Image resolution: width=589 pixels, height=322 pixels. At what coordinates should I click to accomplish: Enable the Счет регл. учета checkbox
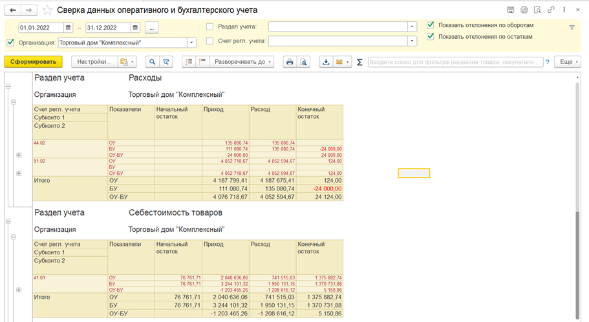(209, 41)
